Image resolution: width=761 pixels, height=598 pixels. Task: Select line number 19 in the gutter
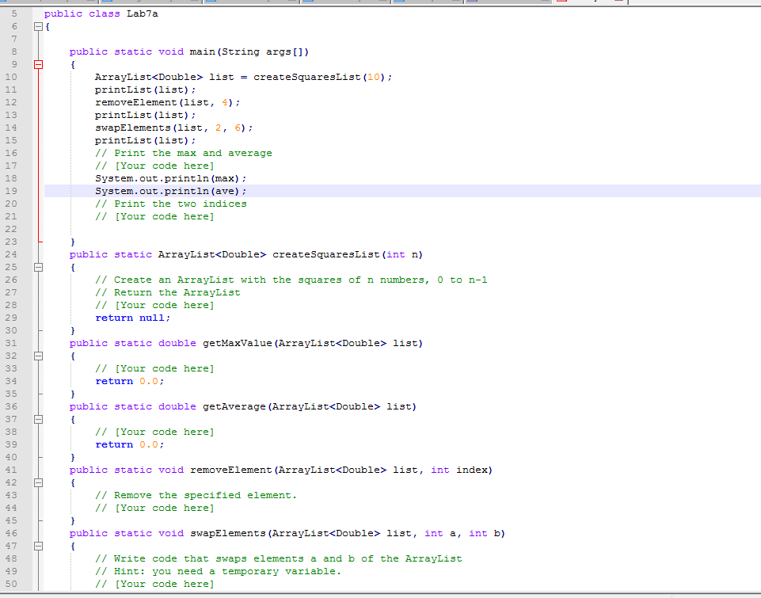pyautogui.click(x=12, y=191)
